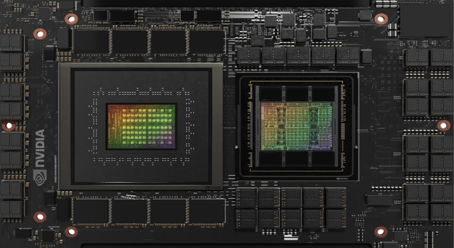Click the rainbow-colored die of the left chip
The image size is (454, 248).
click(x=142, y=126)
